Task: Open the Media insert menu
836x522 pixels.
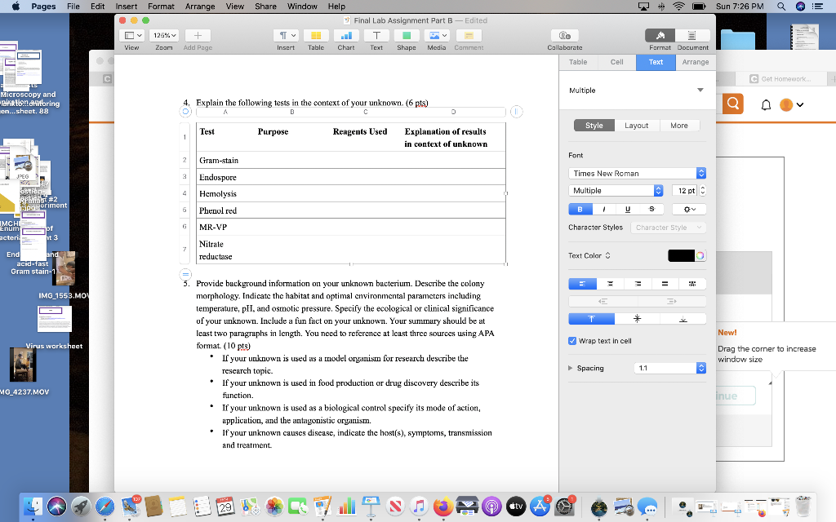Action: 436,36
